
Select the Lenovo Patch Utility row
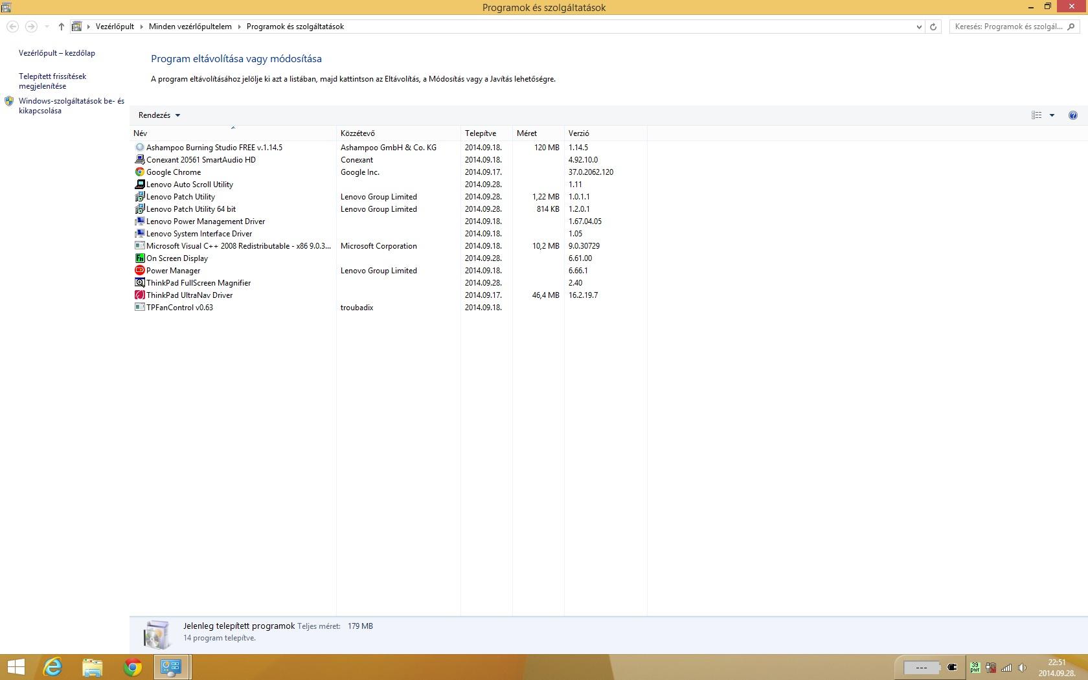(x=389, y=197)
